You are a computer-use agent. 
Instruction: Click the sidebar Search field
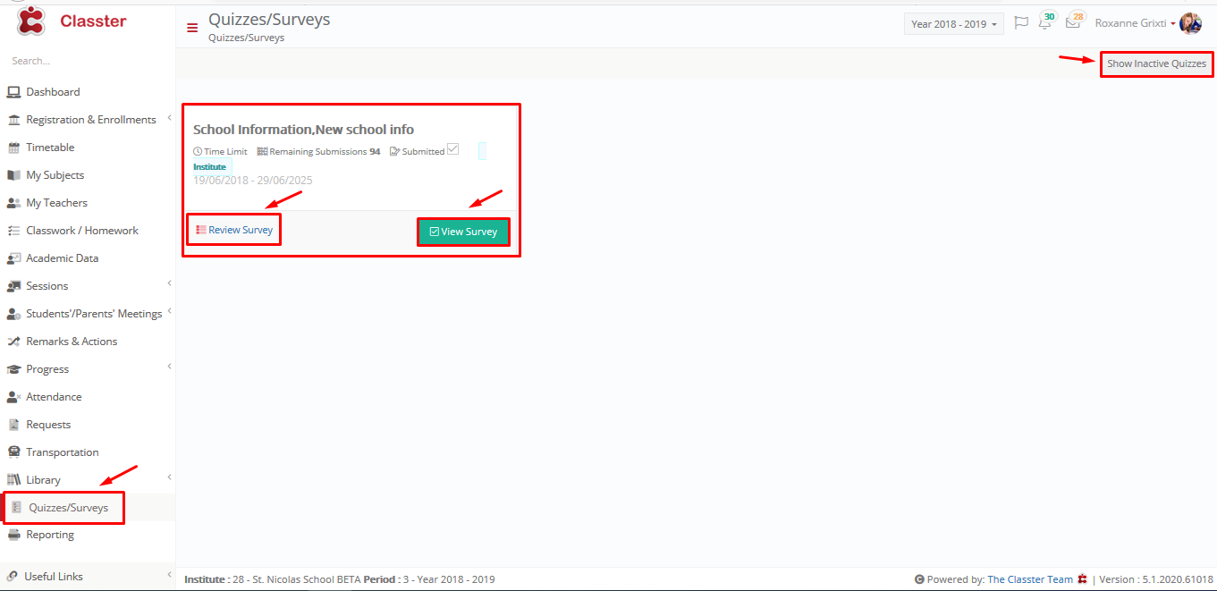click(x=88, y=61)
